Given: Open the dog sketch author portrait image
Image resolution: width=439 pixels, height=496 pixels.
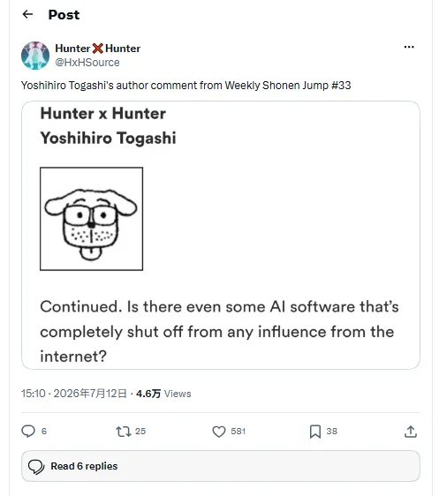Looking at the screenshot, I should (92, 219).
